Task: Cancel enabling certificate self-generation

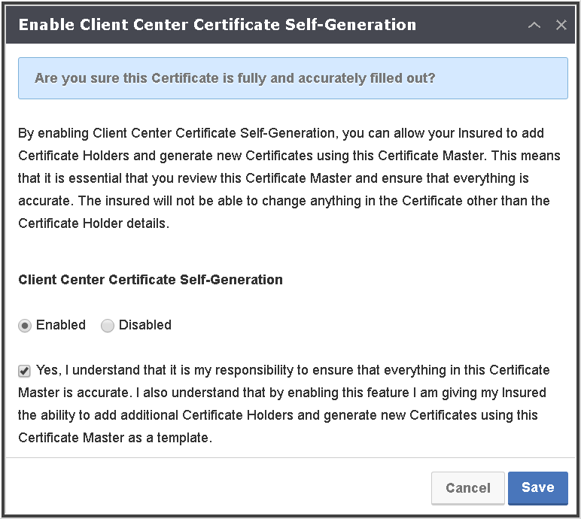Action: tap(468, 488)
